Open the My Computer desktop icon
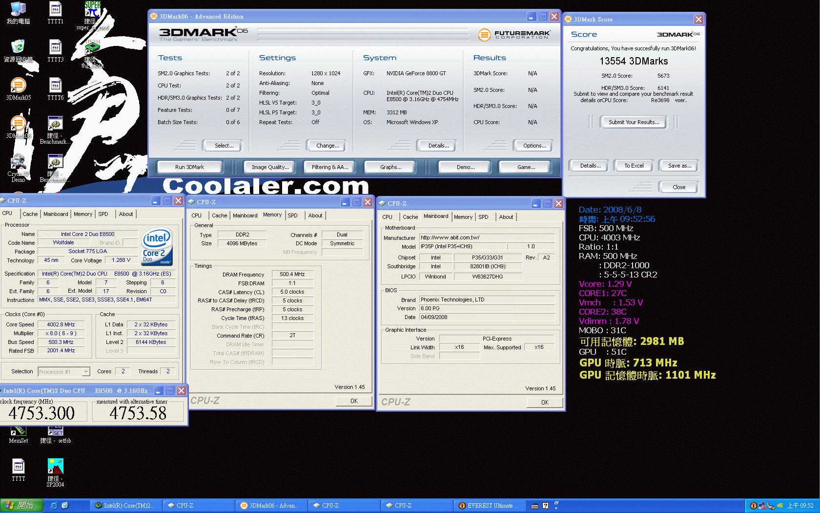Screen dimensions: 820x513 pyautogui.click(x=18, y=13)
